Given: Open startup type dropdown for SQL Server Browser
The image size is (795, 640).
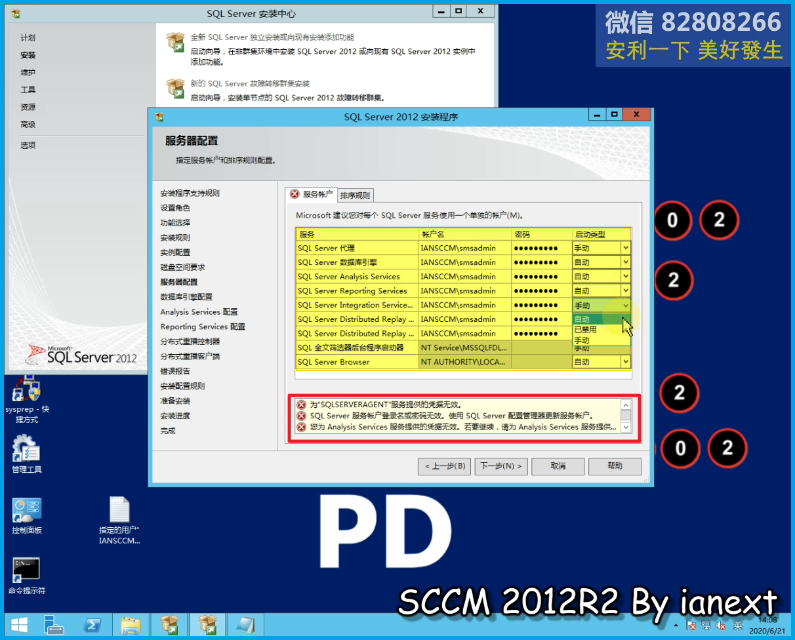Looking at the screenshot, I should (626, 362).
